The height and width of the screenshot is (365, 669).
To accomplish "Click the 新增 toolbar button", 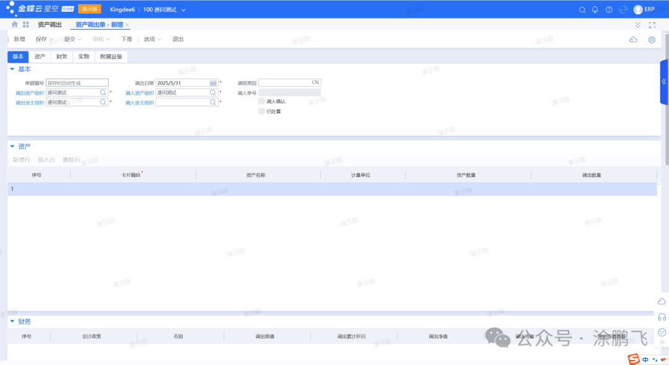I will tap(19, 39).
